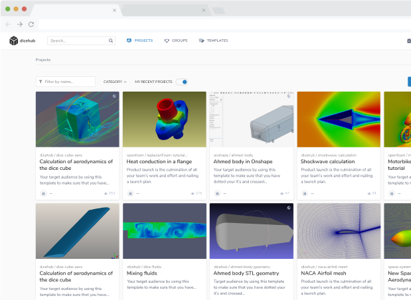The width and height of the screenshot is (411, 300).
Task: Click the Projects breadcrumb
Action: [x=43, y=60]
